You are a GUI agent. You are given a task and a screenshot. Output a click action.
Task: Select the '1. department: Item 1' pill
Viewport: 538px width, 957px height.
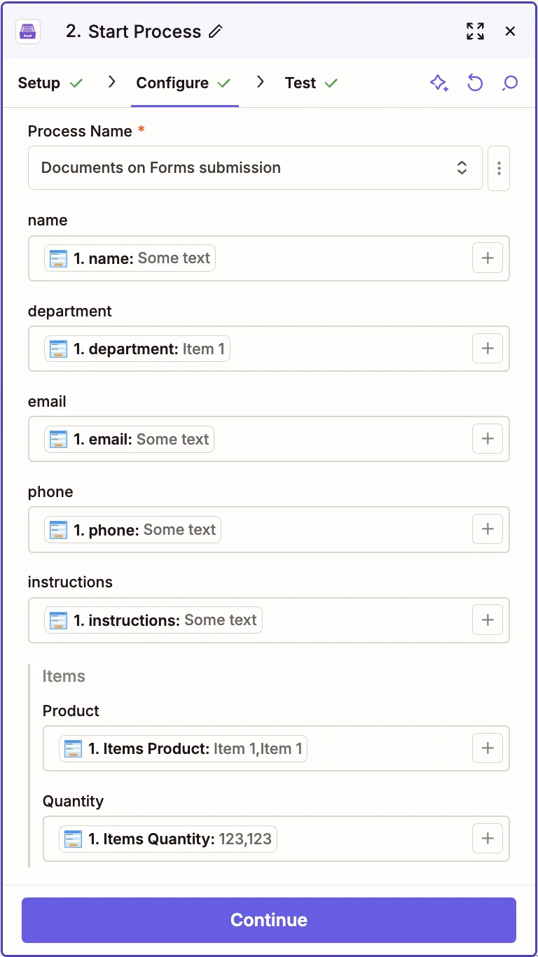pos(137,349)
